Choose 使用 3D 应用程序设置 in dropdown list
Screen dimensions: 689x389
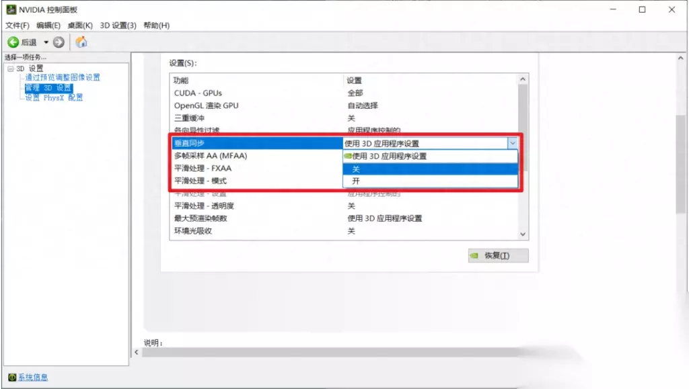pos(430,156)
